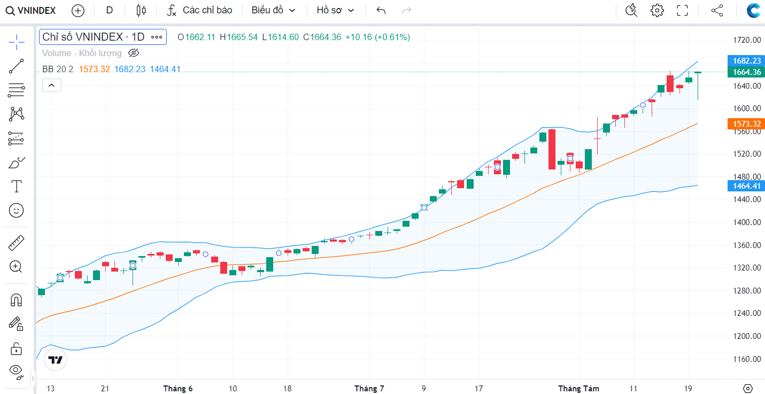
Task: Click the Volume - Khối lượng label
Action: tap(82, 53)
